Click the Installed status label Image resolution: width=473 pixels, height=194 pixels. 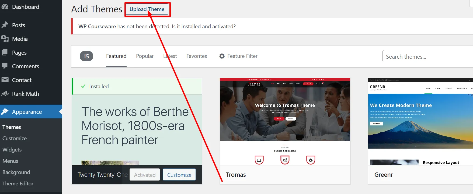coord(99,86)
